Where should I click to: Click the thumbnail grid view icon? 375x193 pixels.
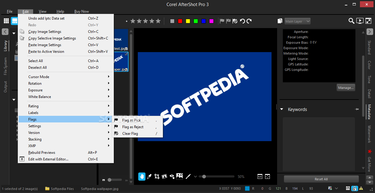[x=6, y=21]
